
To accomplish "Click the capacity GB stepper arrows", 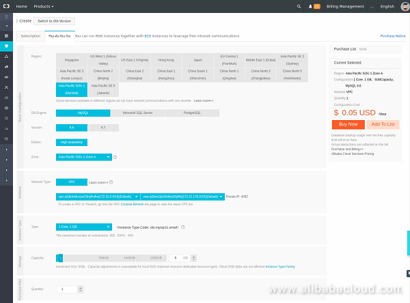I will pyautogui.click(x=194, y=258).
